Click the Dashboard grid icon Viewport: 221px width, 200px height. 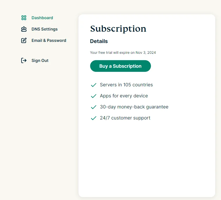[24, 18]
